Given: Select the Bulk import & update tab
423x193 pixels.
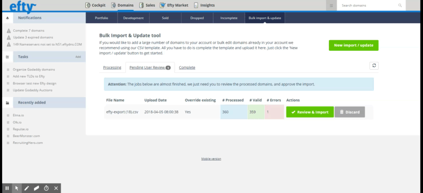Looking at the screenshot, I should [265, 18].
